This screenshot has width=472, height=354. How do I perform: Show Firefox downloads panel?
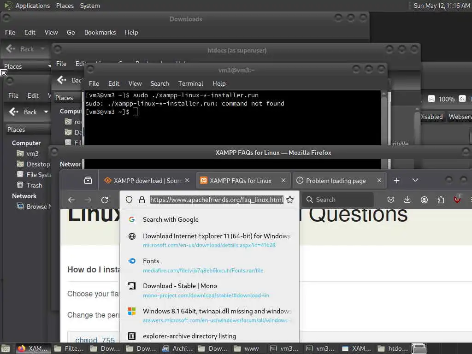(x=407, y=200)
